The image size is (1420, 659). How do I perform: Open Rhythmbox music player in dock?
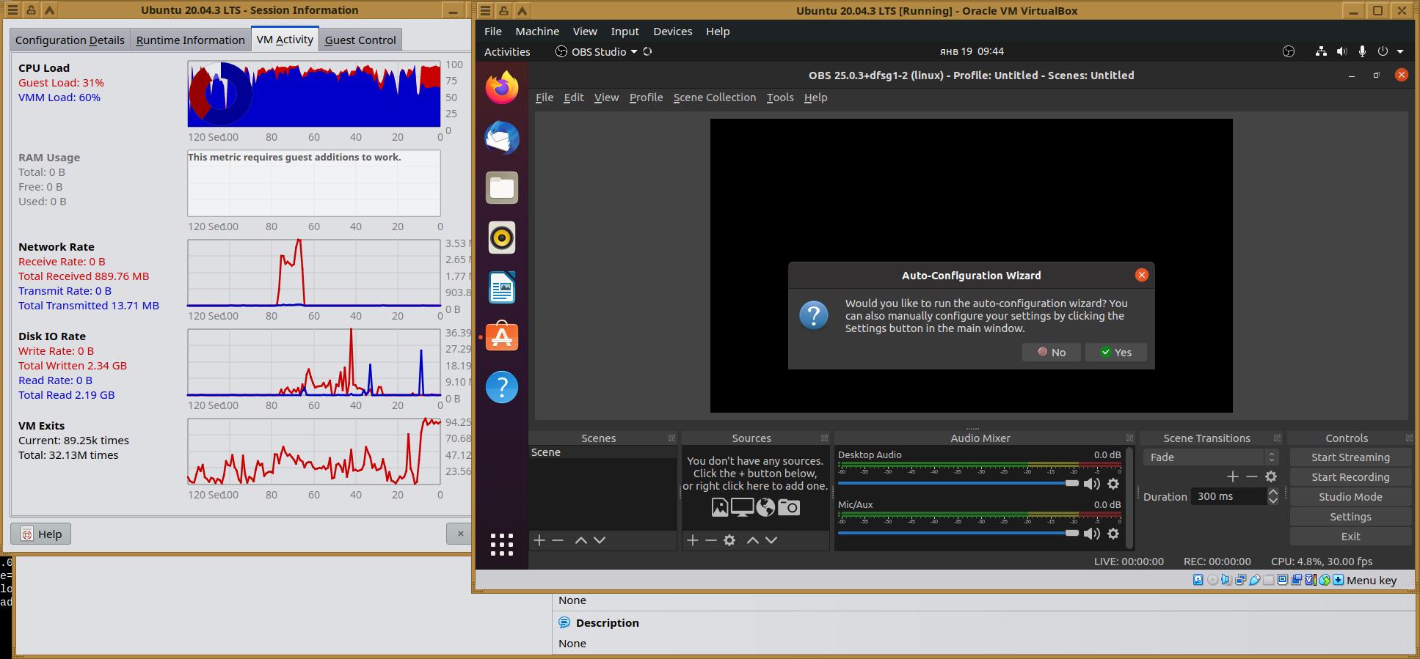click(502, 238)
